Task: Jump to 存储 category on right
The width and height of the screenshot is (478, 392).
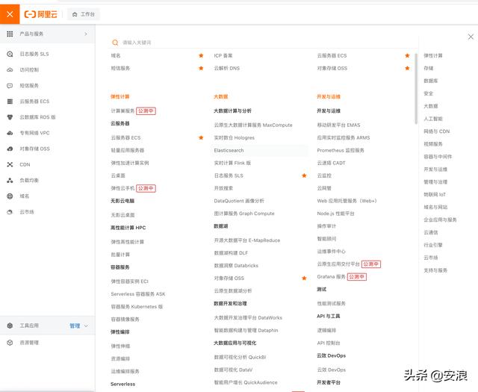Action: click(429, 68)
